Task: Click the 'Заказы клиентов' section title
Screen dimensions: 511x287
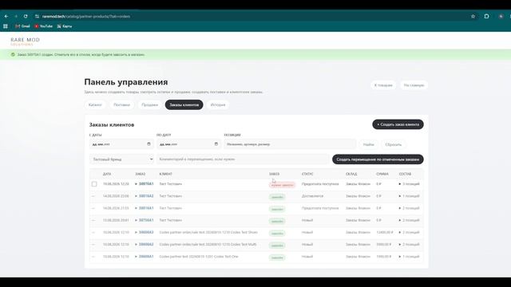Action: 112,124
